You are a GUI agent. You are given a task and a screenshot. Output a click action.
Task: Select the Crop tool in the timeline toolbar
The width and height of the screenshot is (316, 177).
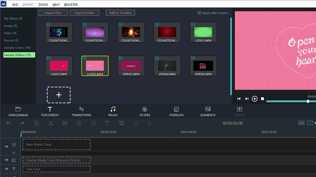pos(121,123)
